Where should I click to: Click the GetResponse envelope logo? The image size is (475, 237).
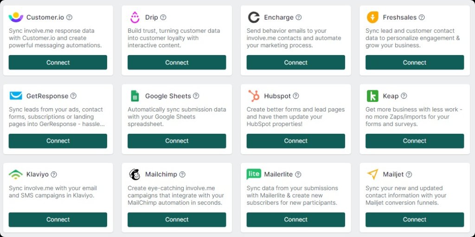[16, 96]
